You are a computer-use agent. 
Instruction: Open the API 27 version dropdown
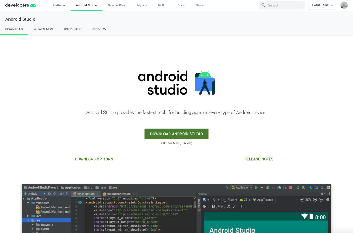click(245, 200)
